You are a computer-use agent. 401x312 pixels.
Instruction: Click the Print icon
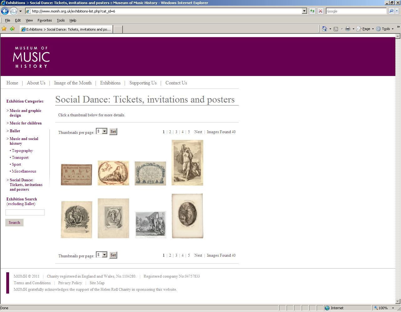(347, 28)
